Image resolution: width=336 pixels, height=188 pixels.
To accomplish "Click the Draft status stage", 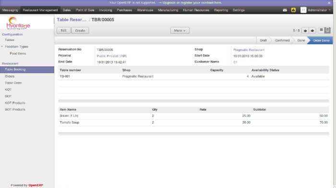I will [x=263, y=40].
